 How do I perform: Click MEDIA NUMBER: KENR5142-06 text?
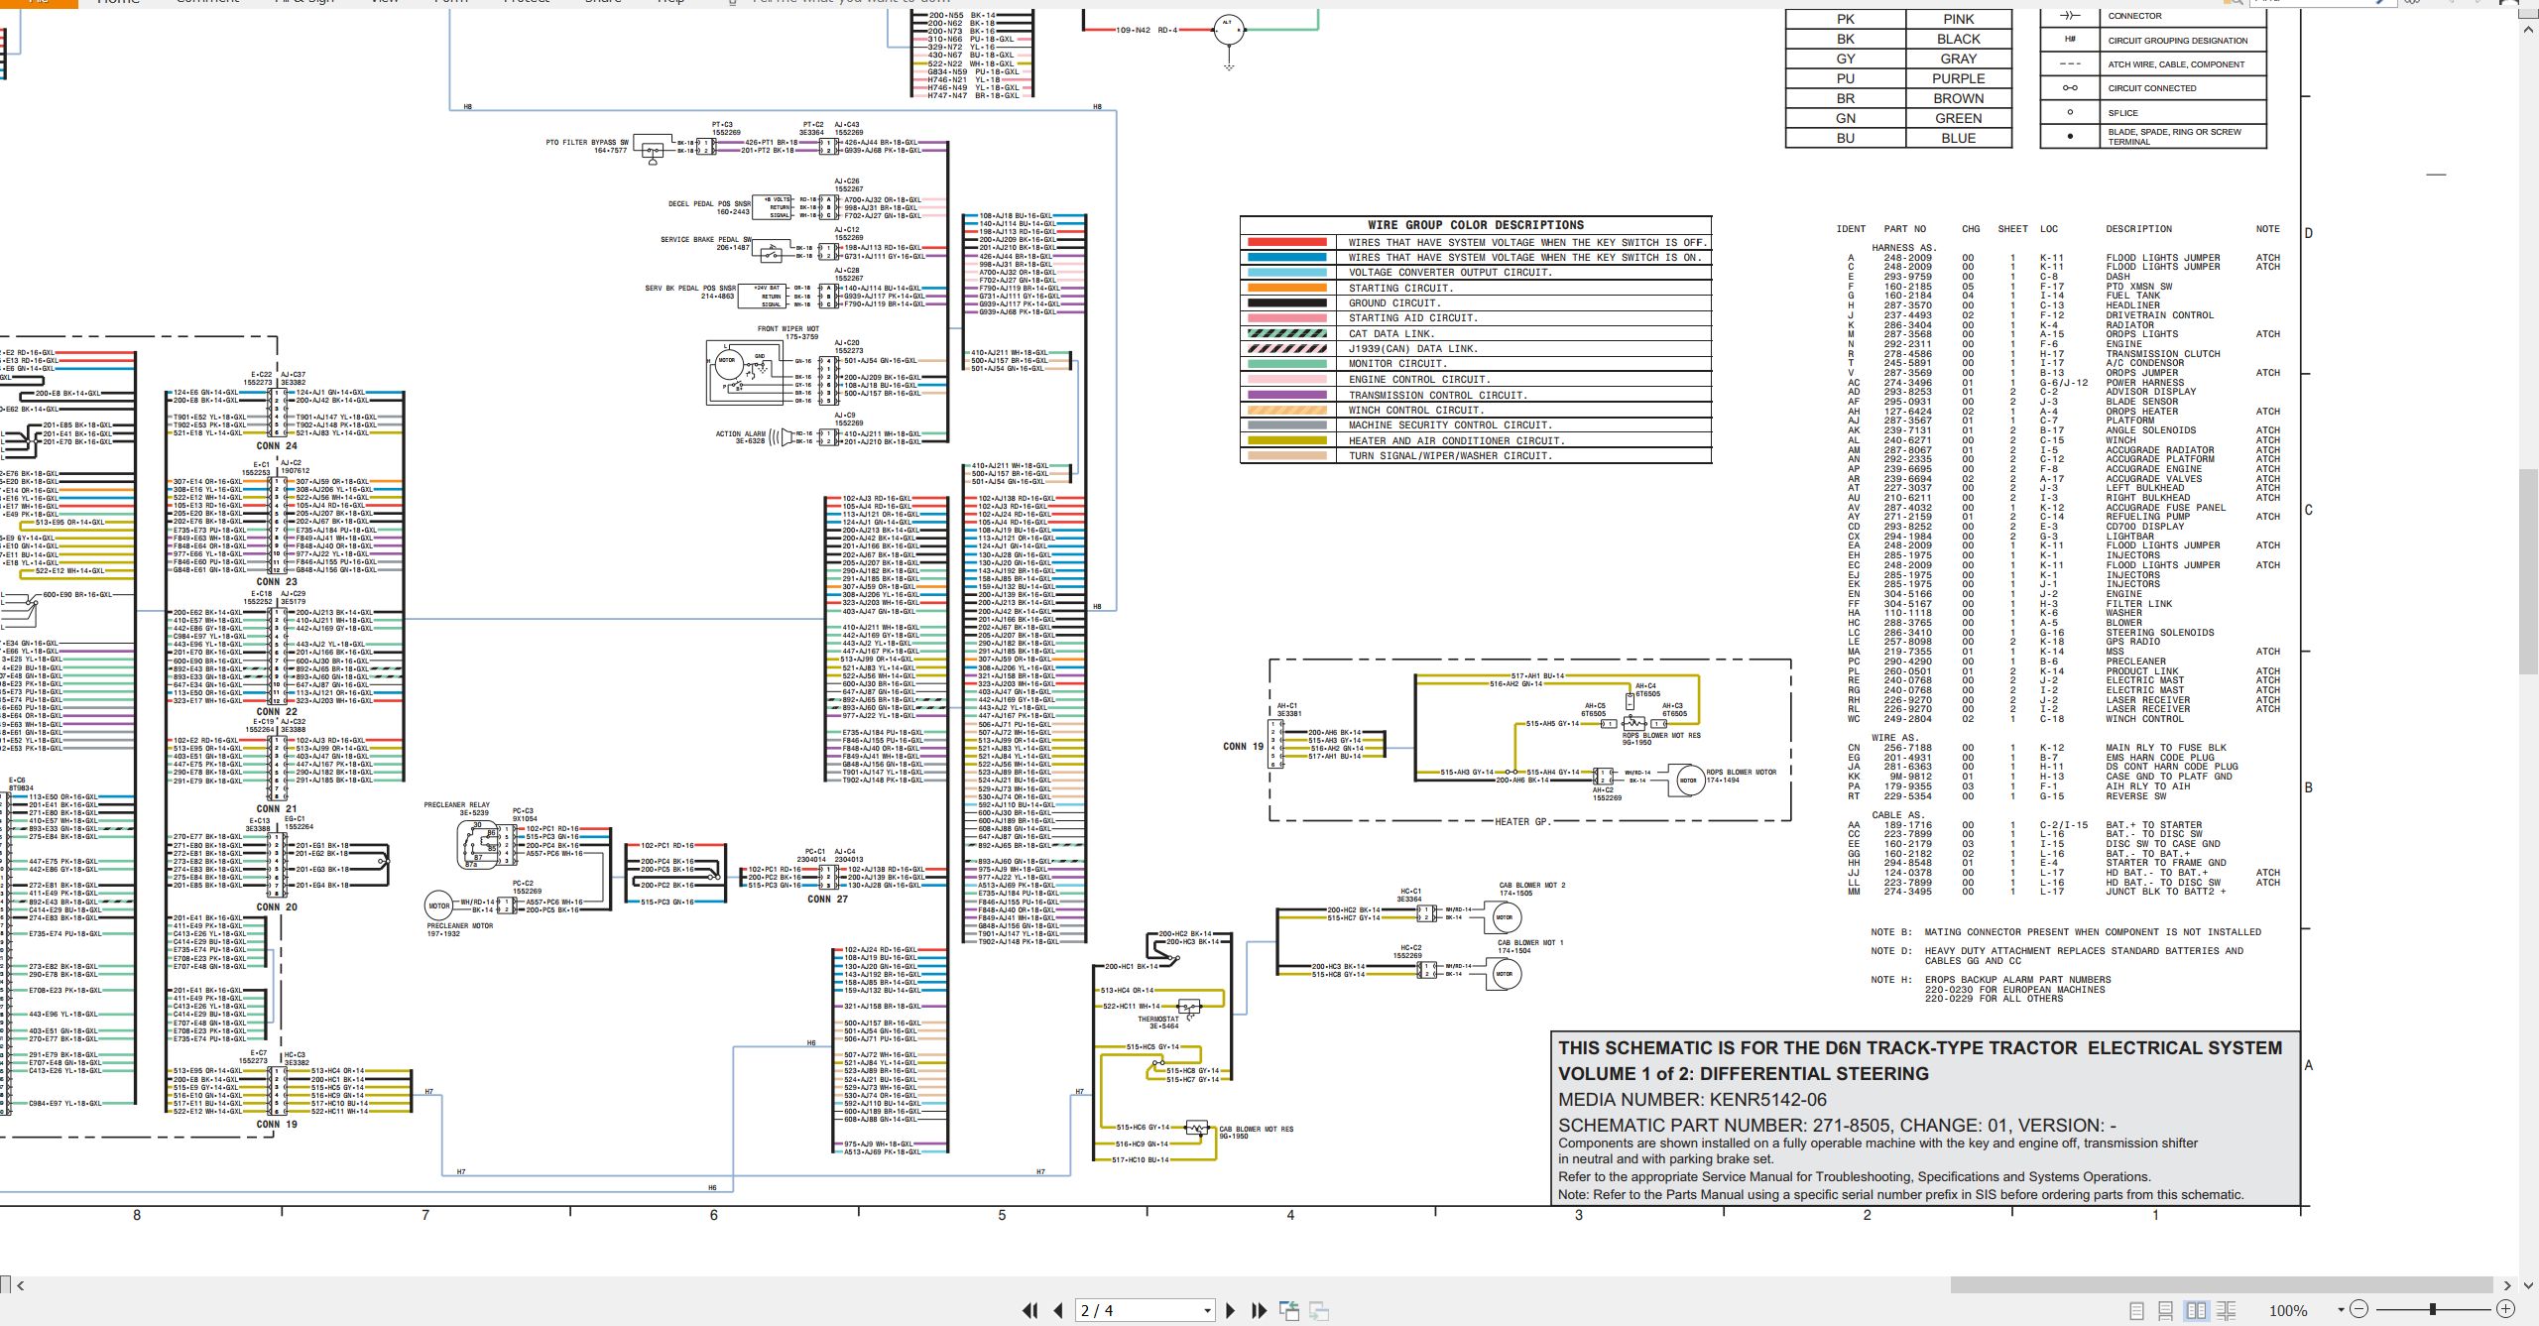(1692, 1099)
